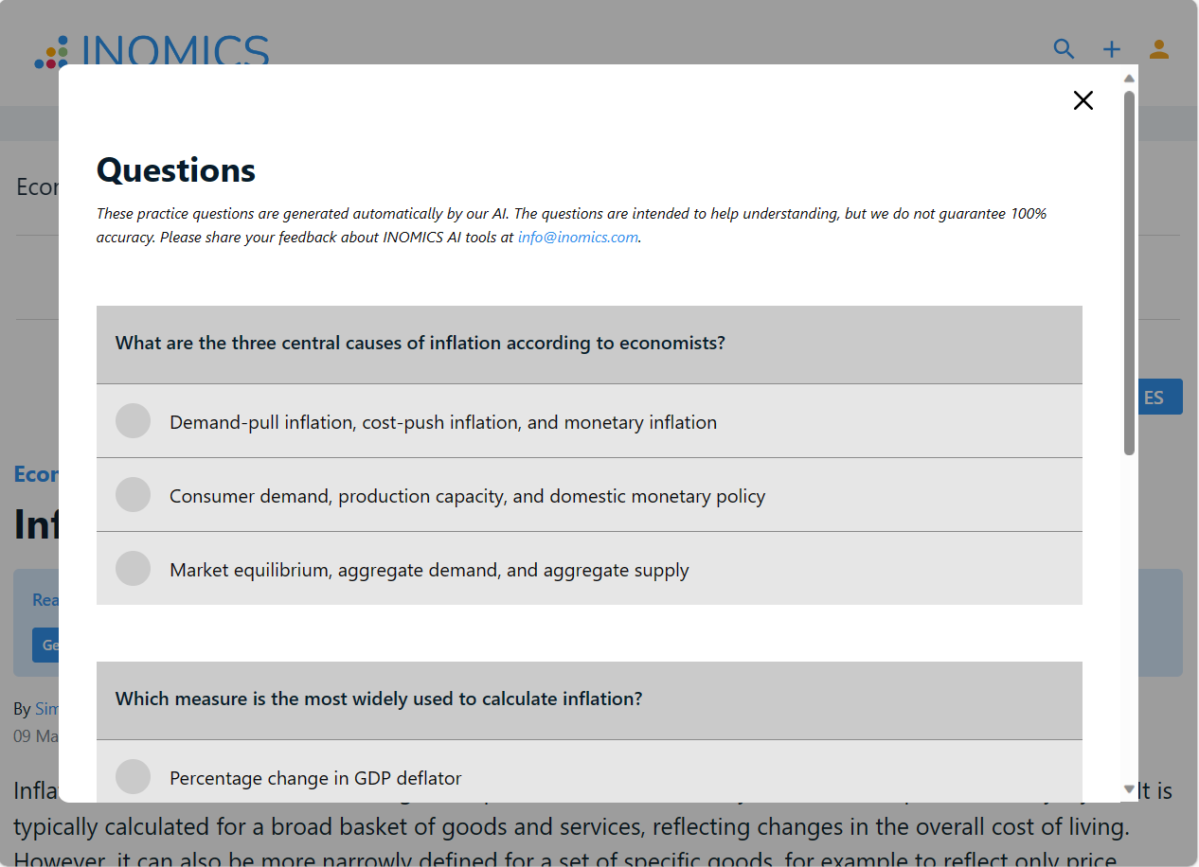Click the INOMICS wordmark text
The height and width of the screenshot is (867, 1199).
[x=175, y=50]
